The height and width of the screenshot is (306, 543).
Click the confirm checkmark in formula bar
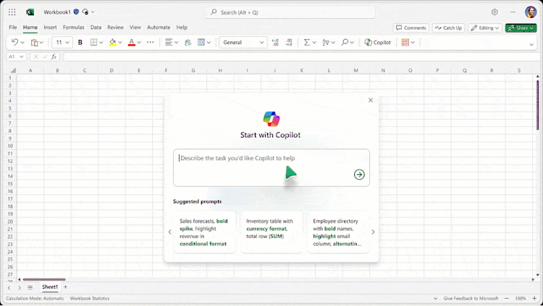tap(45, 57)
